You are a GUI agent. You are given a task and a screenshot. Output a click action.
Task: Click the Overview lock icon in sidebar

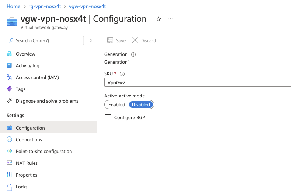(9, 54)
